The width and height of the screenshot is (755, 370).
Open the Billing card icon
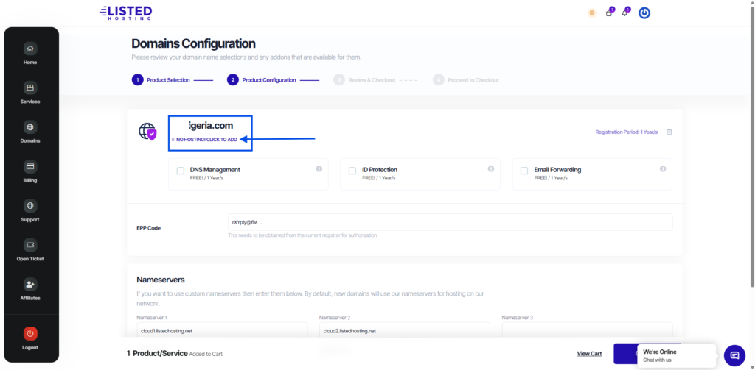click(x=29, y=166)
